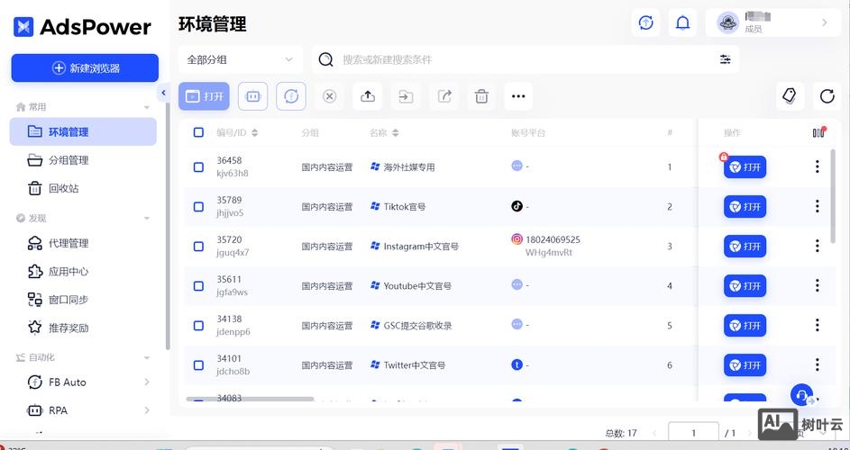
Task: Open the more menu for Tiktok官号 row
Action: point(817,206)
